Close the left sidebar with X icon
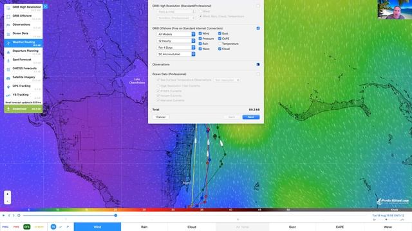This screenshot has height=231, width=412. (x=46, y=6)
